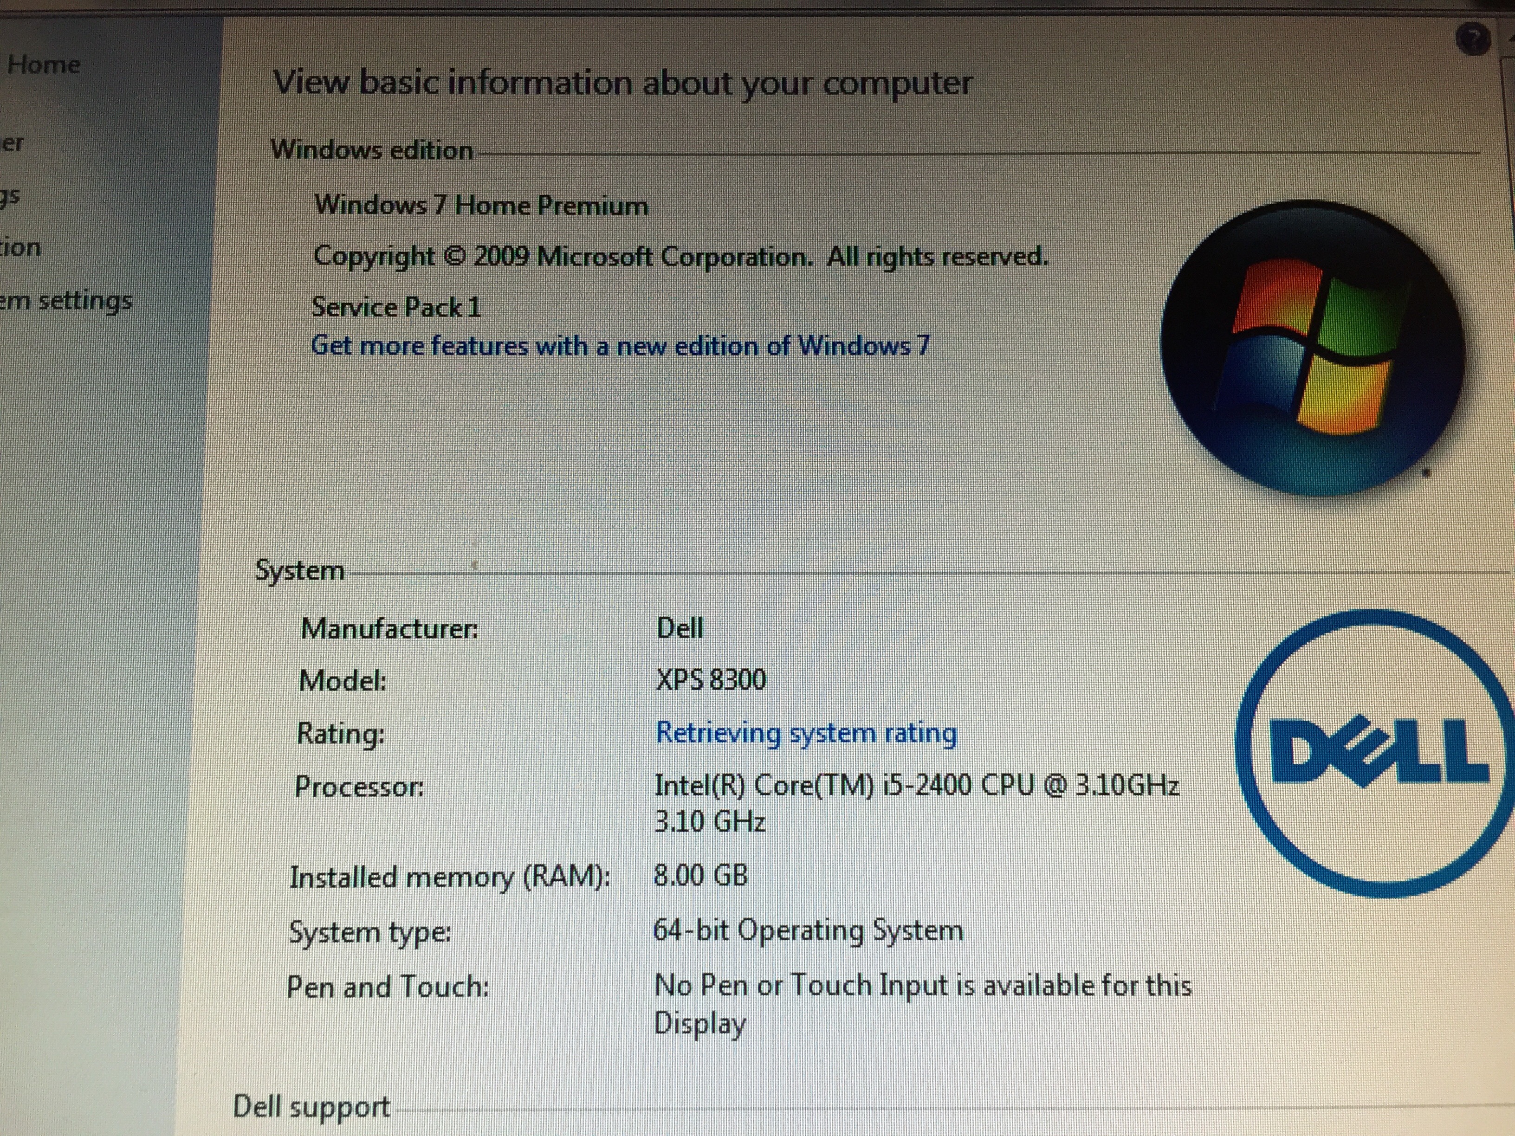This screenshot has height=1136, width=1515.
Task: Select the System type label
Action: pos(370,933)
